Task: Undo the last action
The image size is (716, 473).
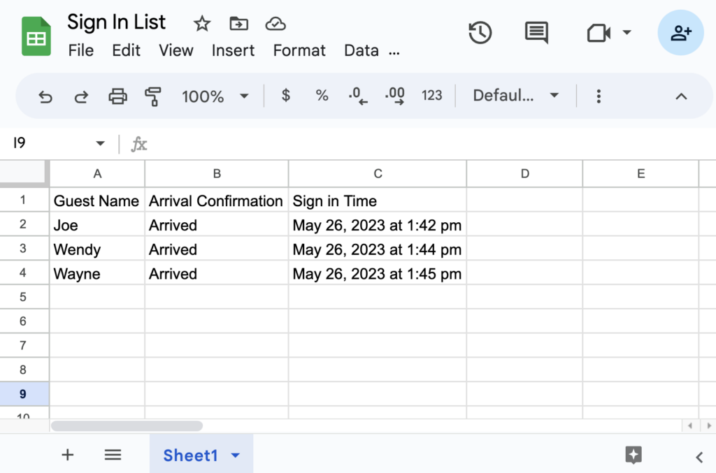Action: [x=45, y=96]
